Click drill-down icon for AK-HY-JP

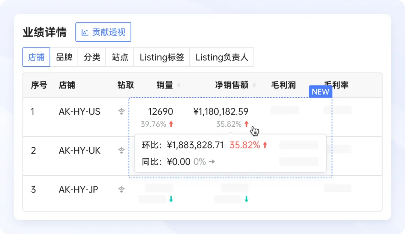(121, 190)
